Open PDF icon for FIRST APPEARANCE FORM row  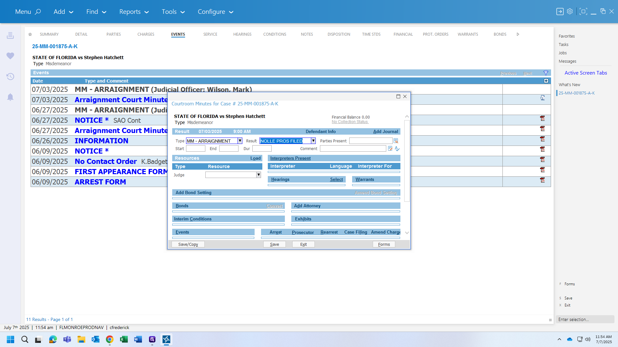tap(542, 170)
